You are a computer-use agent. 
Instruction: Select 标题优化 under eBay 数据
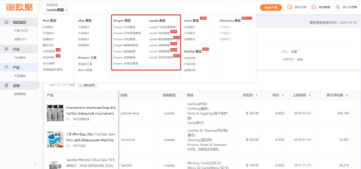coord(84,45)
